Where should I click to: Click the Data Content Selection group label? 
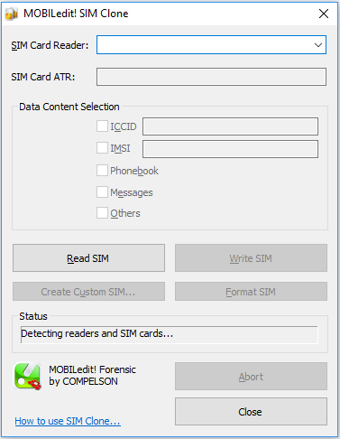tap(69, 107)
